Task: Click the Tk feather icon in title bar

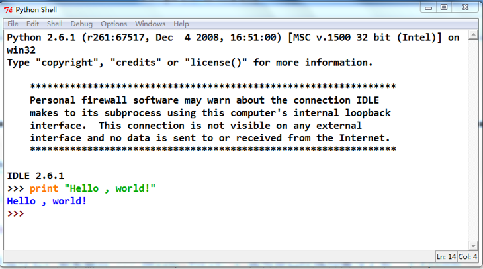Action: 8,10
